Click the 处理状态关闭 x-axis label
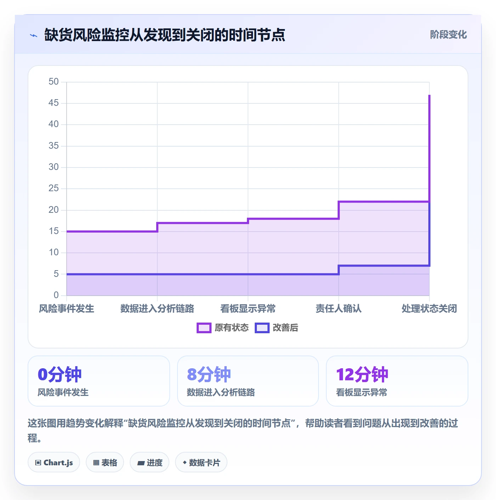496x500 pixels. click(x=429, y=309)
